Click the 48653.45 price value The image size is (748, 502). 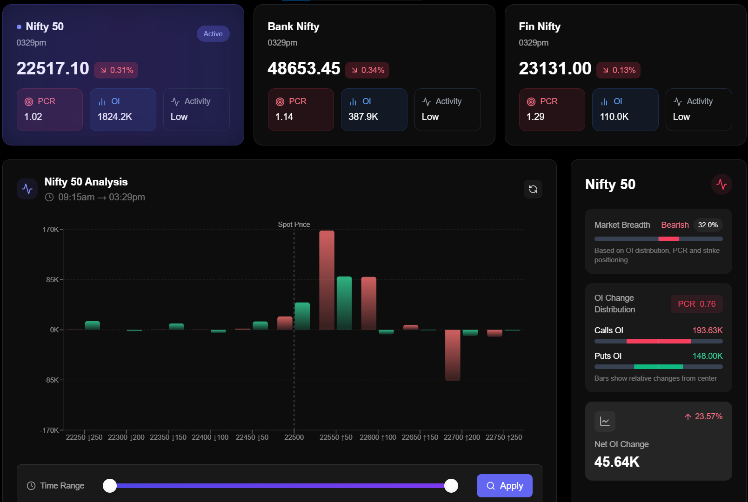tap(304, 68)
